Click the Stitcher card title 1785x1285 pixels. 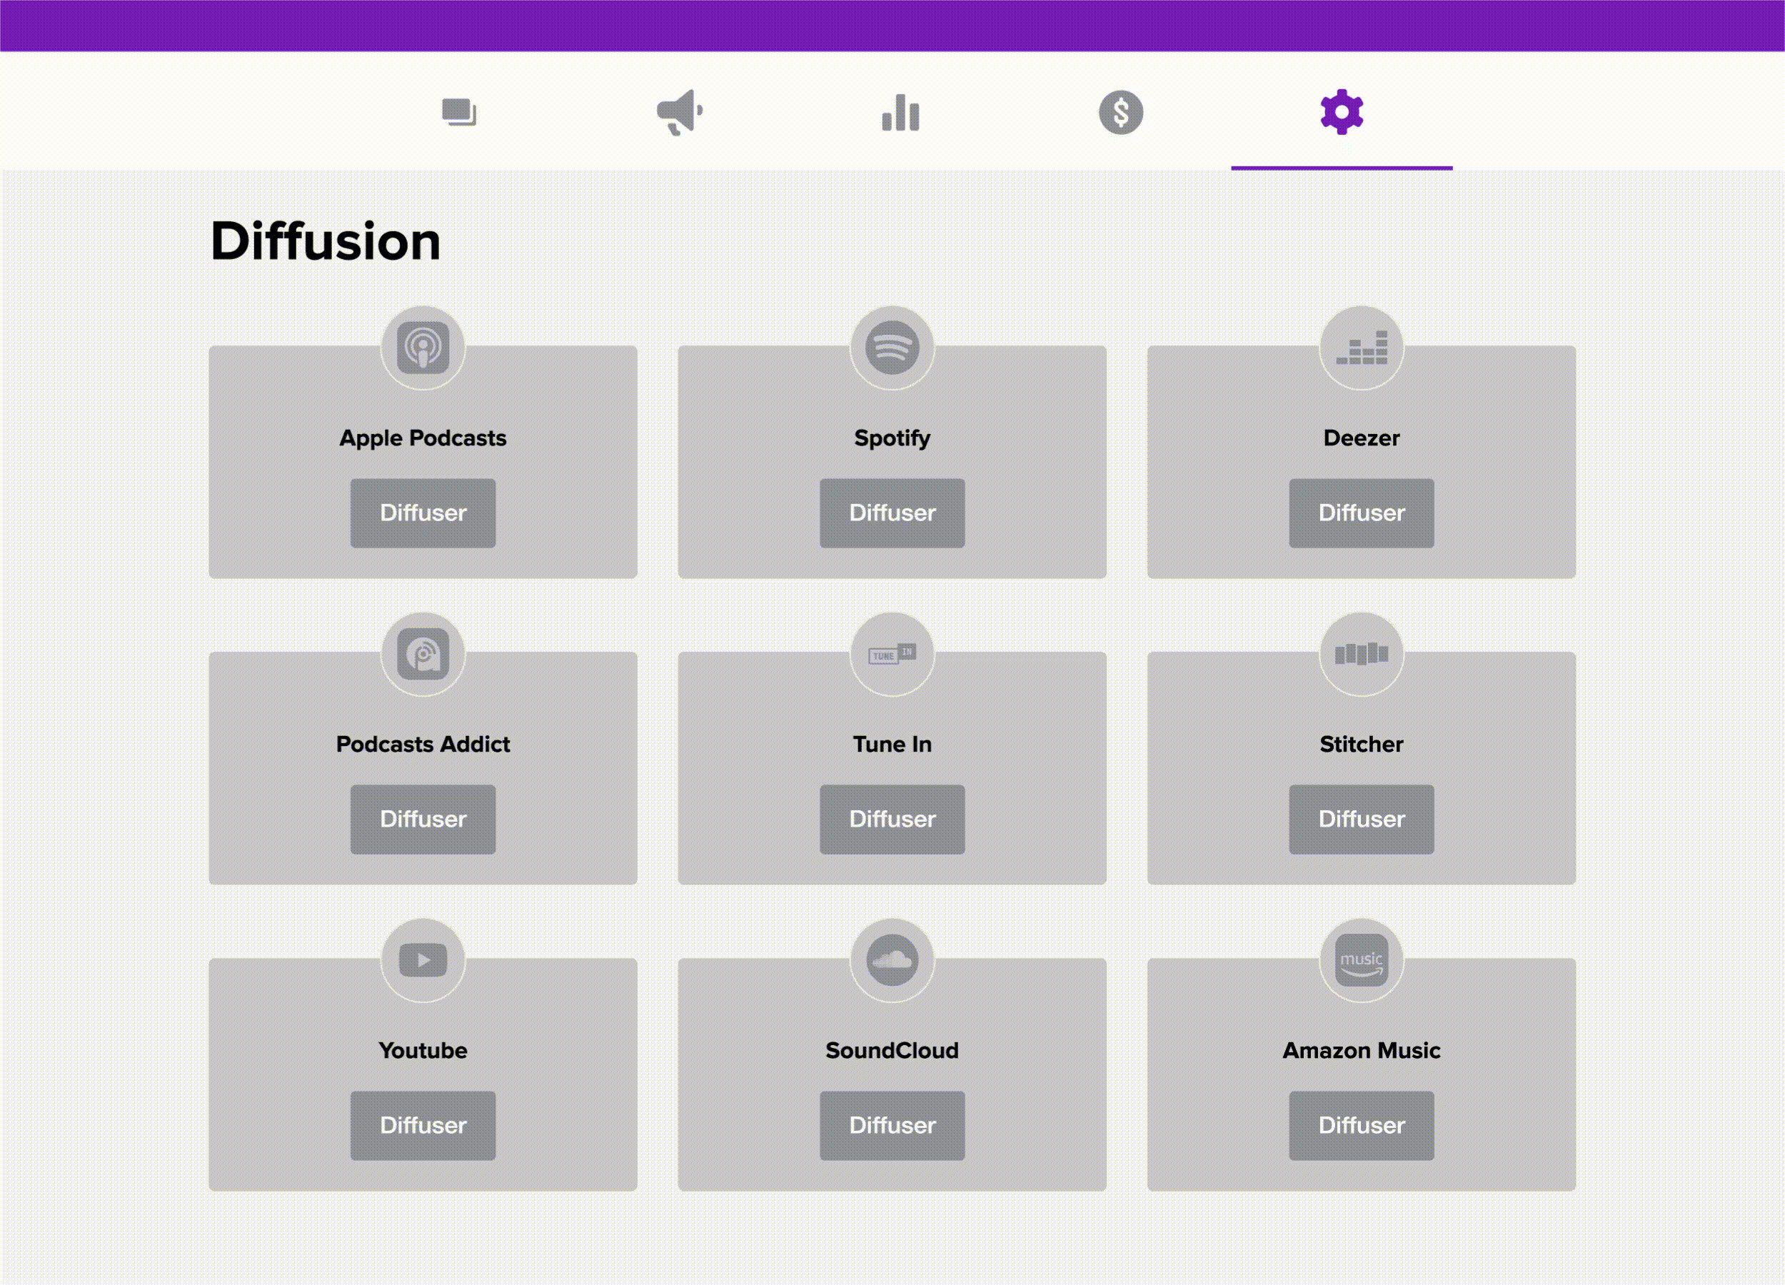[x=1362, y=744]
